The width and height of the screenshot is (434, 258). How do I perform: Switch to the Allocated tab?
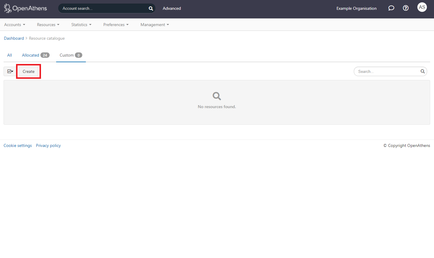click(x=31, y=55)
